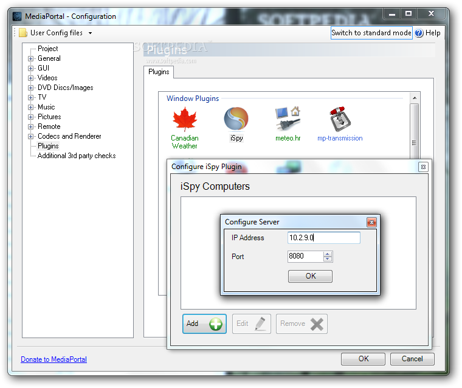Select the meteo.hr plugin icon
Image resolution: width=462 pixels, height=388 pixels.
(x=288, y=119)
